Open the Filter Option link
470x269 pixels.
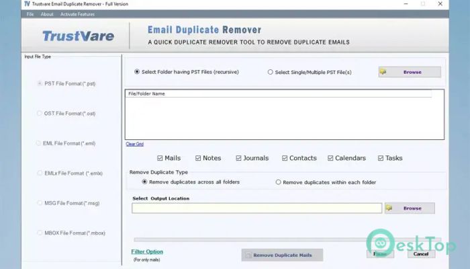pyautogui.click(x=147, y=252)
